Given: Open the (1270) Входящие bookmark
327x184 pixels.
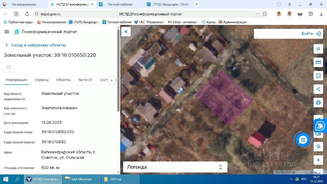Looking at the screenshot, I should (84, 22).
